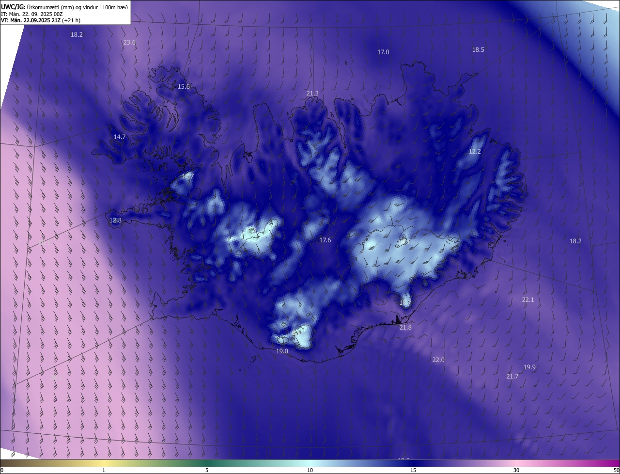Click the 19.9 value label

pyautogui.click(x=529, y=367)
